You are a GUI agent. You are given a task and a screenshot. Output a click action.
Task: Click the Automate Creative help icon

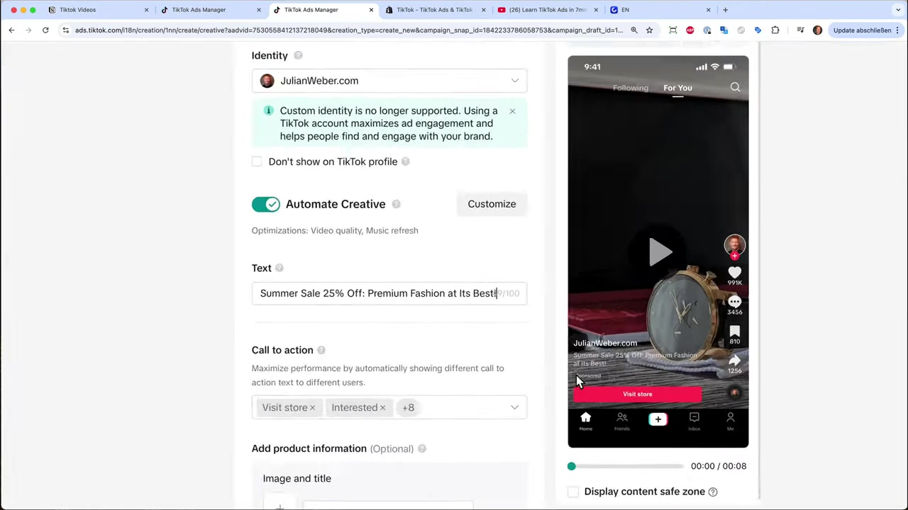(x=396, y=204)
